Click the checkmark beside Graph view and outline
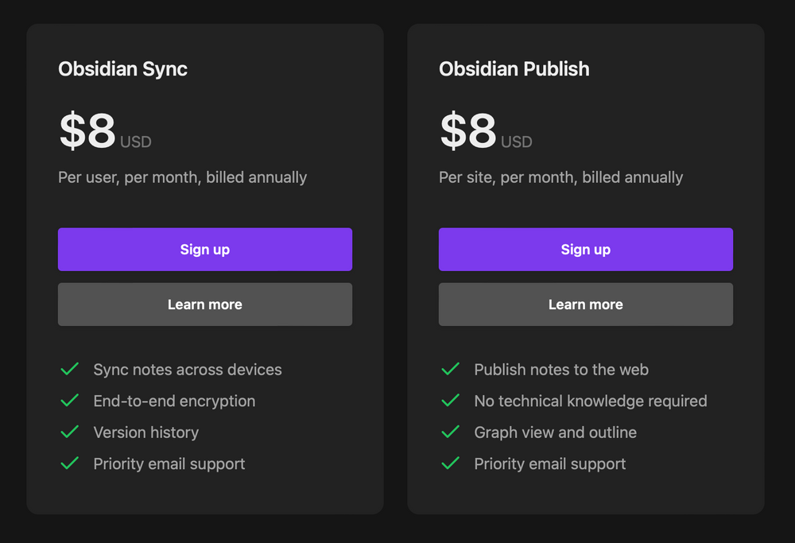 [x=450, y=432]
